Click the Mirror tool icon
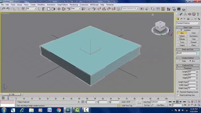Viewport: 201px width, 113px height. tap(142, 9)
